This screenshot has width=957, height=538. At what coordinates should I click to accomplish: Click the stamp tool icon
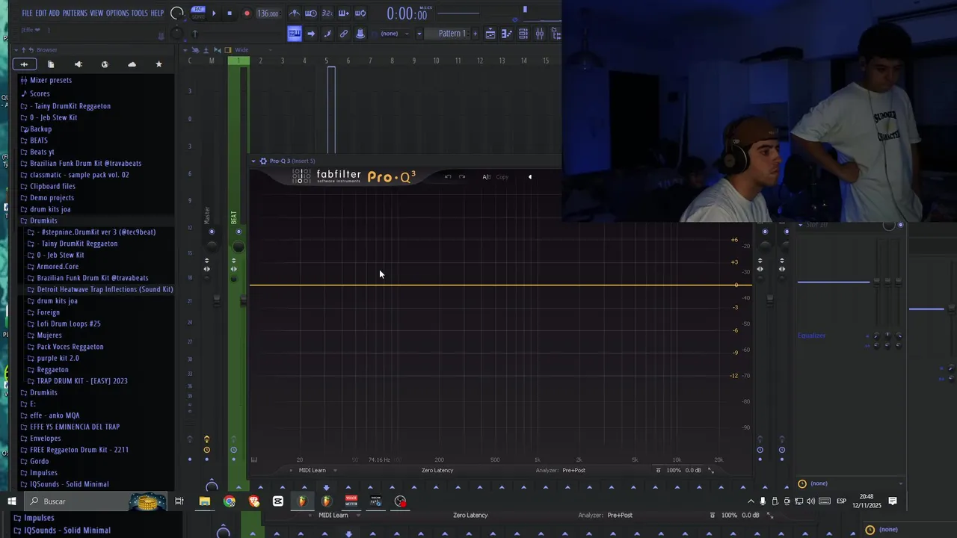tap(360, 33)
